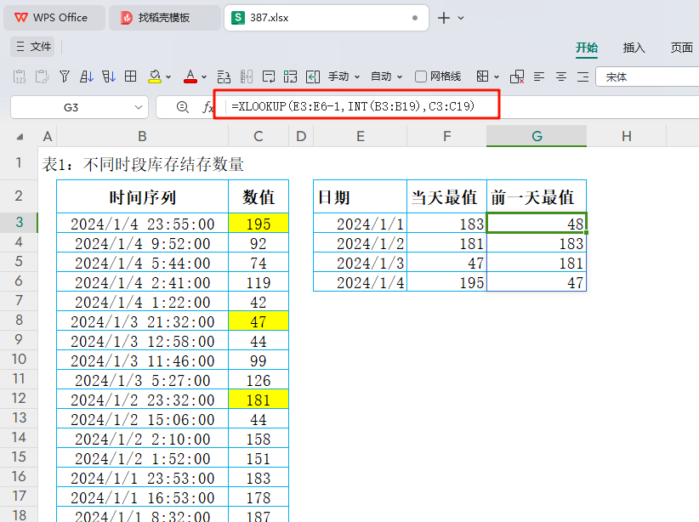Open the 手动 dropdown
699x522 pixels.
344,77
